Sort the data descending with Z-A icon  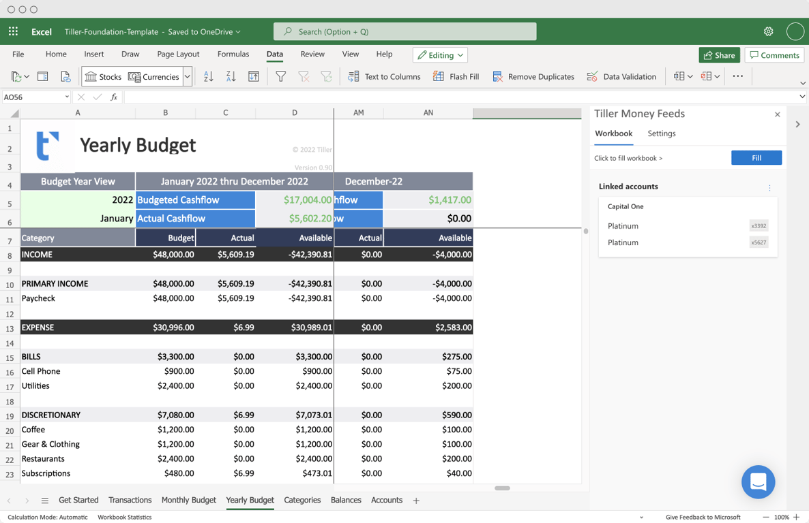pyautogui.click(x=231, y=76)
